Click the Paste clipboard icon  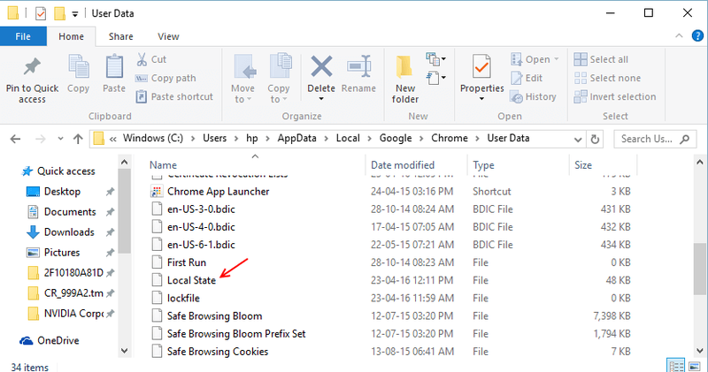click(x=114, y=68)
